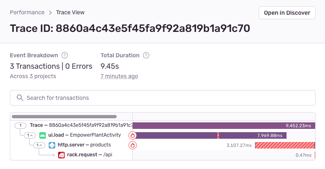The height and width of the screenshot is (169, 325).
Task: Collapse the ui.load child count toggle
Action: coord(30,135)
